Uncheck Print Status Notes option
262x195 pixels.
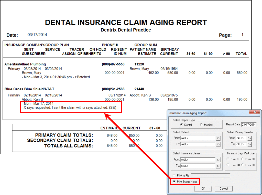174,182
